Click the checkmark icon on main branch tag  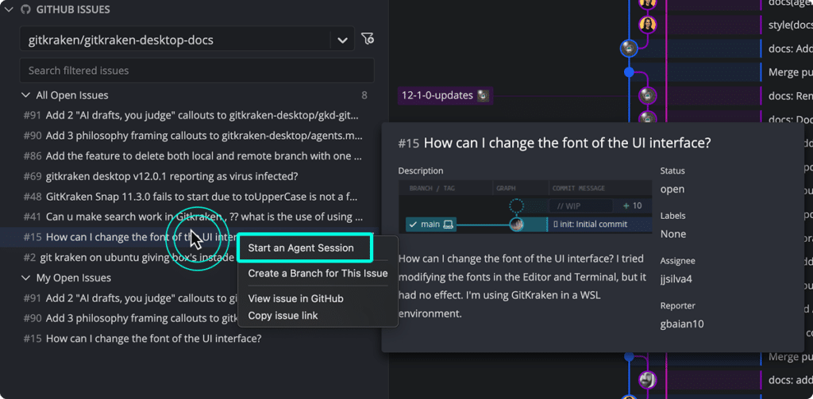[413, 224]
